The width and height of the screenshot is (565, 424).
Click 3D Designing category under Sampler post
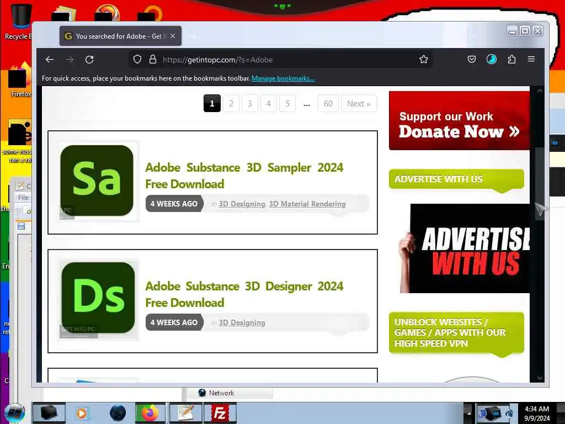click(242, 204)
